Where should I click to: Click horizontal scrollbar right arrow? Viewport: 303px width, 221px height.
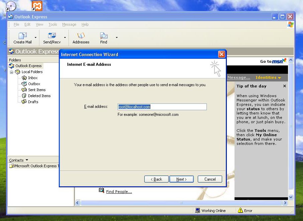285,203
